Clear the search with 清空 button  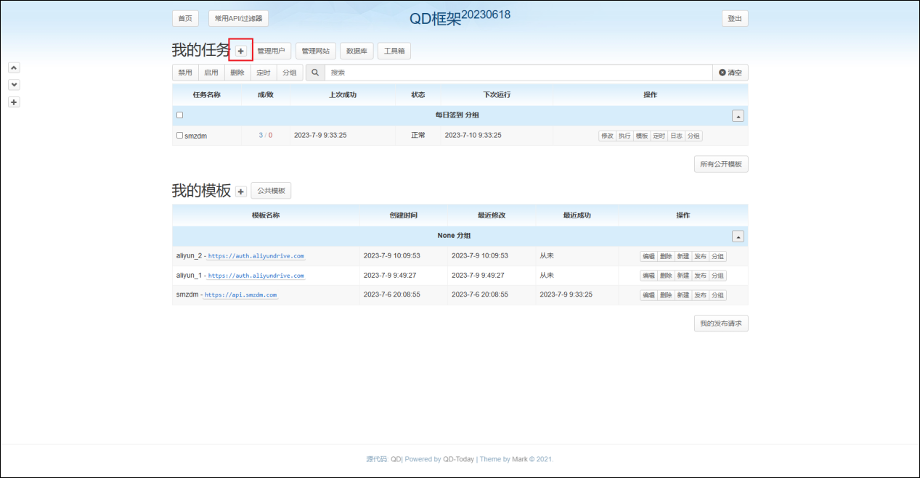pyautogui.click(x=730, y=73)
